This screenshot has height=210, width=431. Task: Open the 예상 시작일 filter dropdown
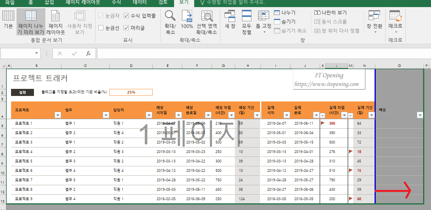click(179, 115)
